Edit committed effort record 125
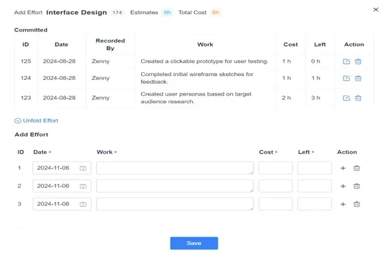The height and width of the screenshot is (258, 388). tap(347, 61)
